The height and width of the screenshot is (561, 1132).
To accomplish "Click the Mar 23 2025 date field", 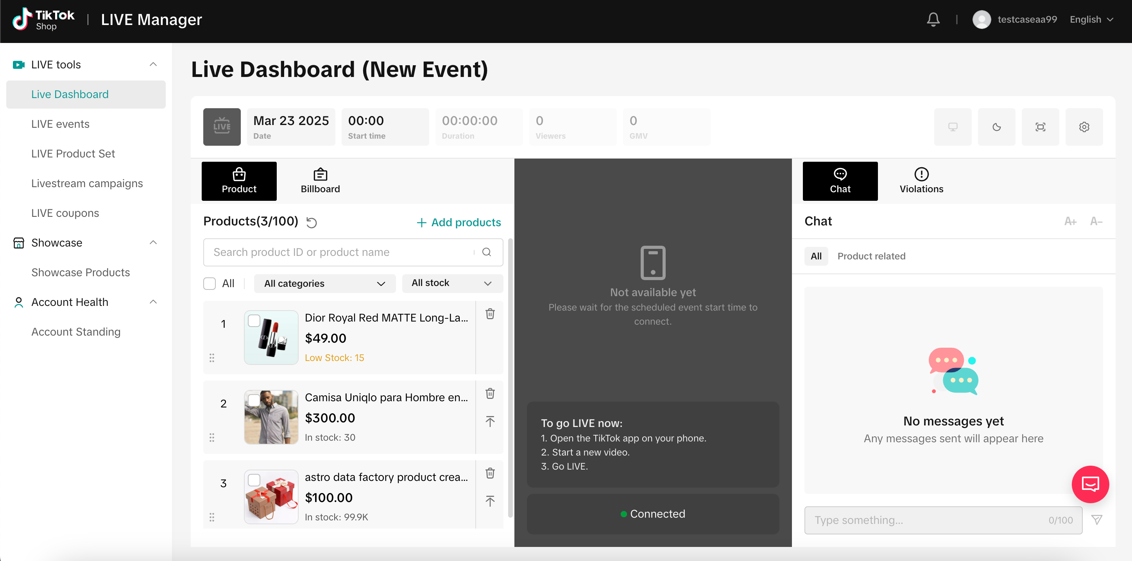I will (291, 127).
